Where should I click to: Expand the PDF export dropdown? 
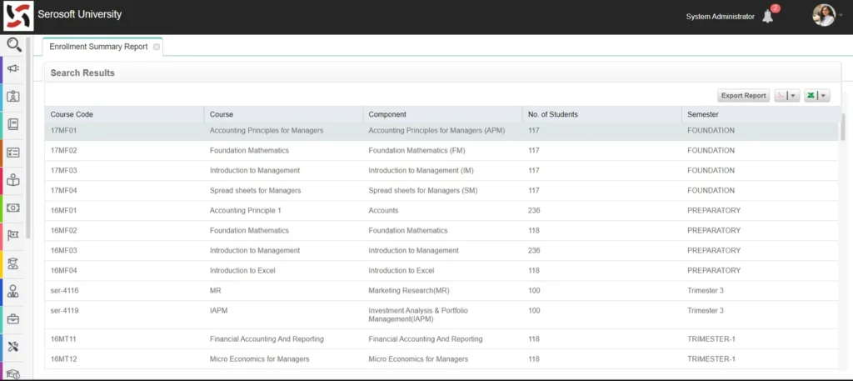[x=787, y=96]
